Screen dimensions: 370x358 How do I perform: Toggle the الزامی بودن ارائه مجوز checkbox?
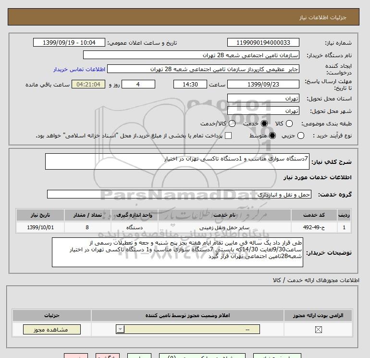[x=318, y=330]
